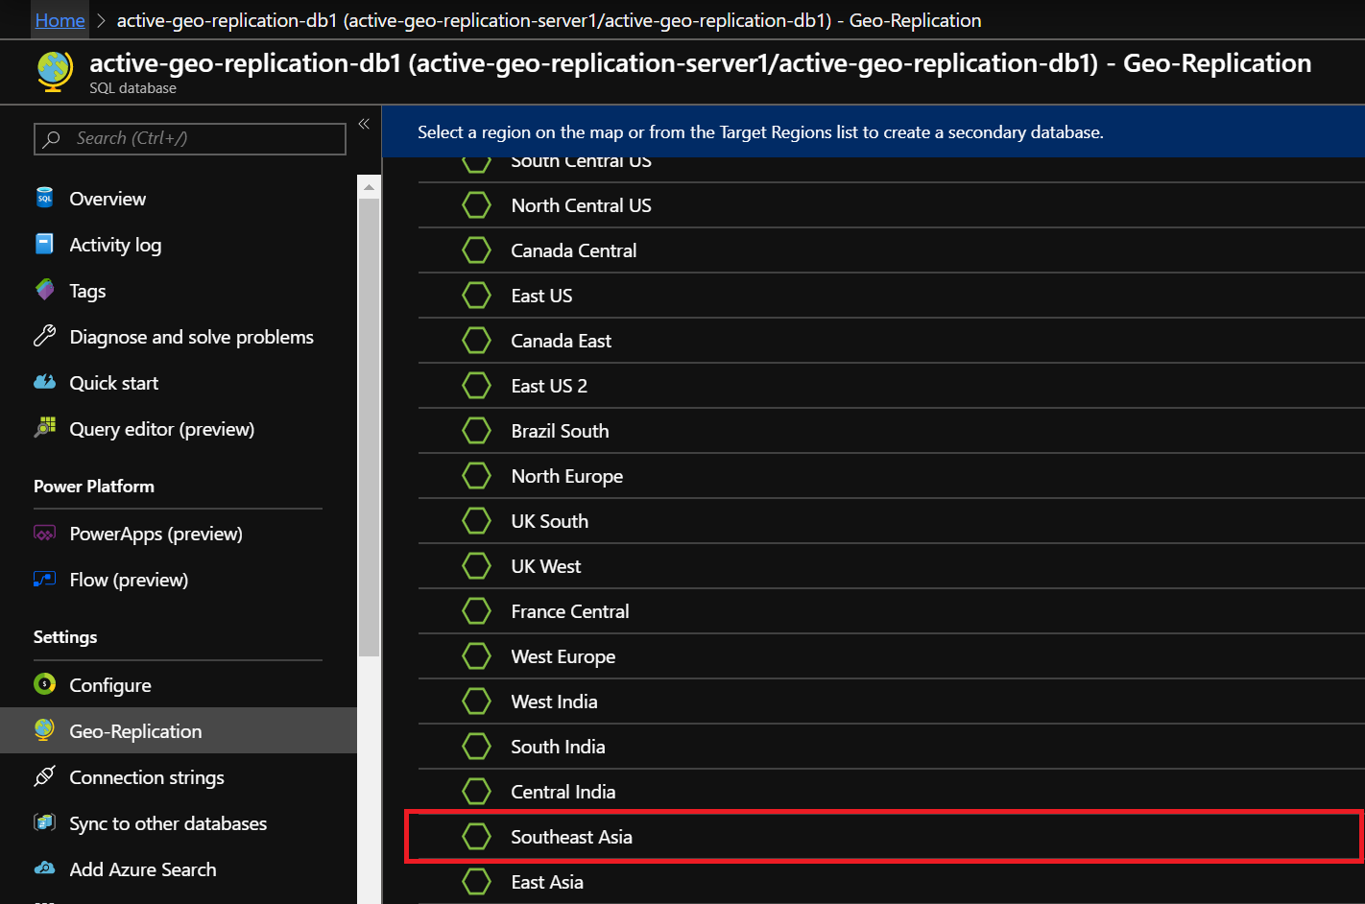The image size is (1365, 904).
Task: Open the Connection strings settings icon
Action: 44,776
